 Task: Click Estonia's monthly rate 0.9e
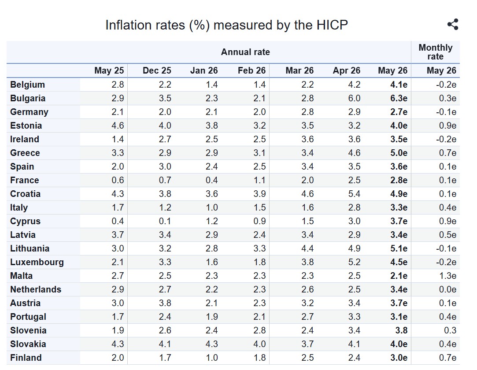[x=447, y=126]
